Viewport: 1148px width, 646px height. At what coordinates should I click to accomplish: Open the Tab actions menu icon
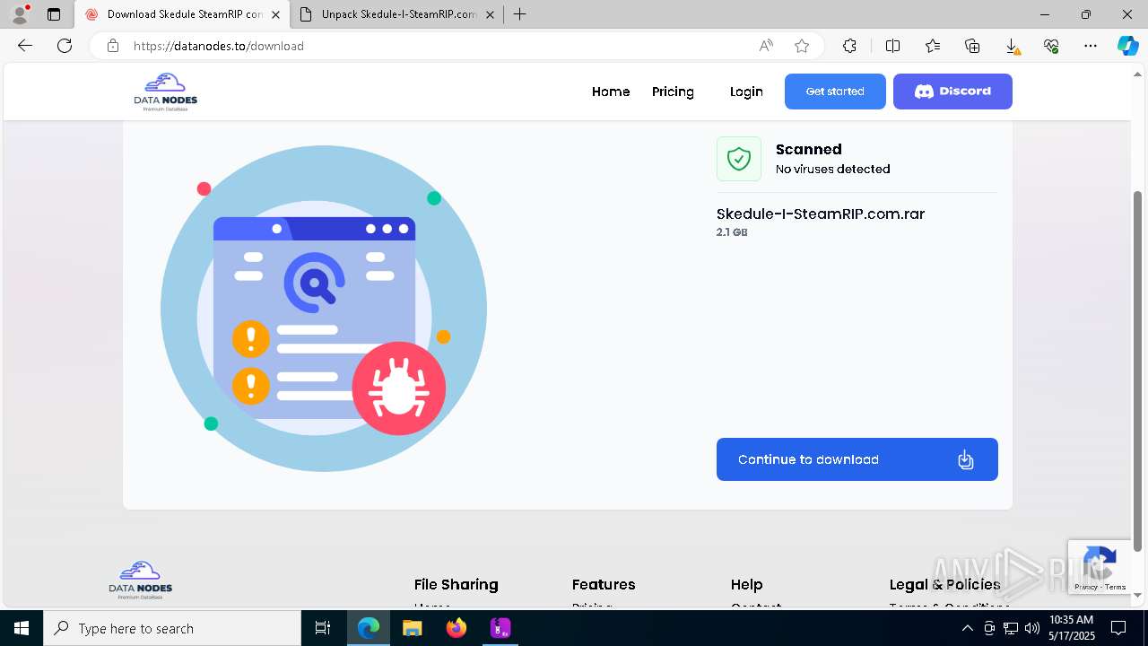pos(54,14)
